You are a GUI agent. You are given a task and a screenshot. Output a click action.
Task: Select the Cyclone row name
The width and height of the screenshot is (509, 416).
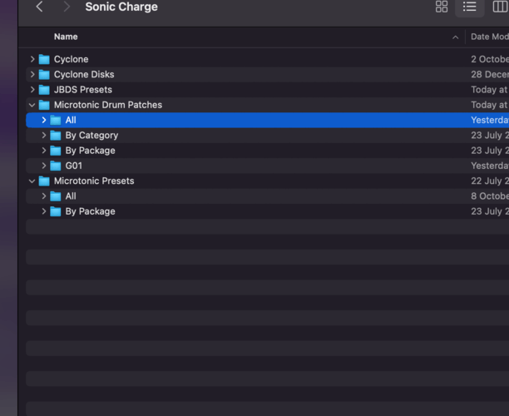71,59
